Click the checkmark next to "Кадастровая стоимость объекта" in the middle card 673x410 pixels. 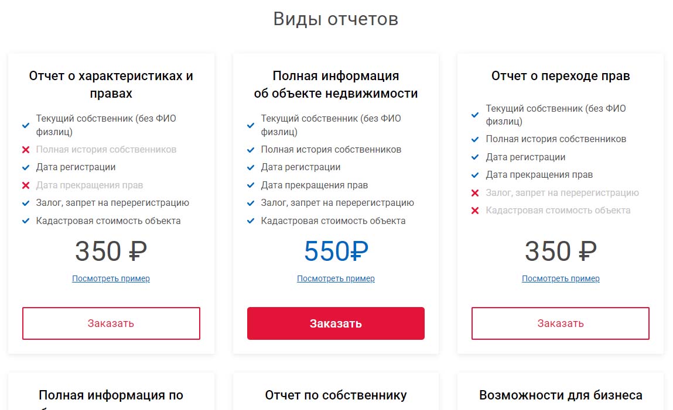251,222
